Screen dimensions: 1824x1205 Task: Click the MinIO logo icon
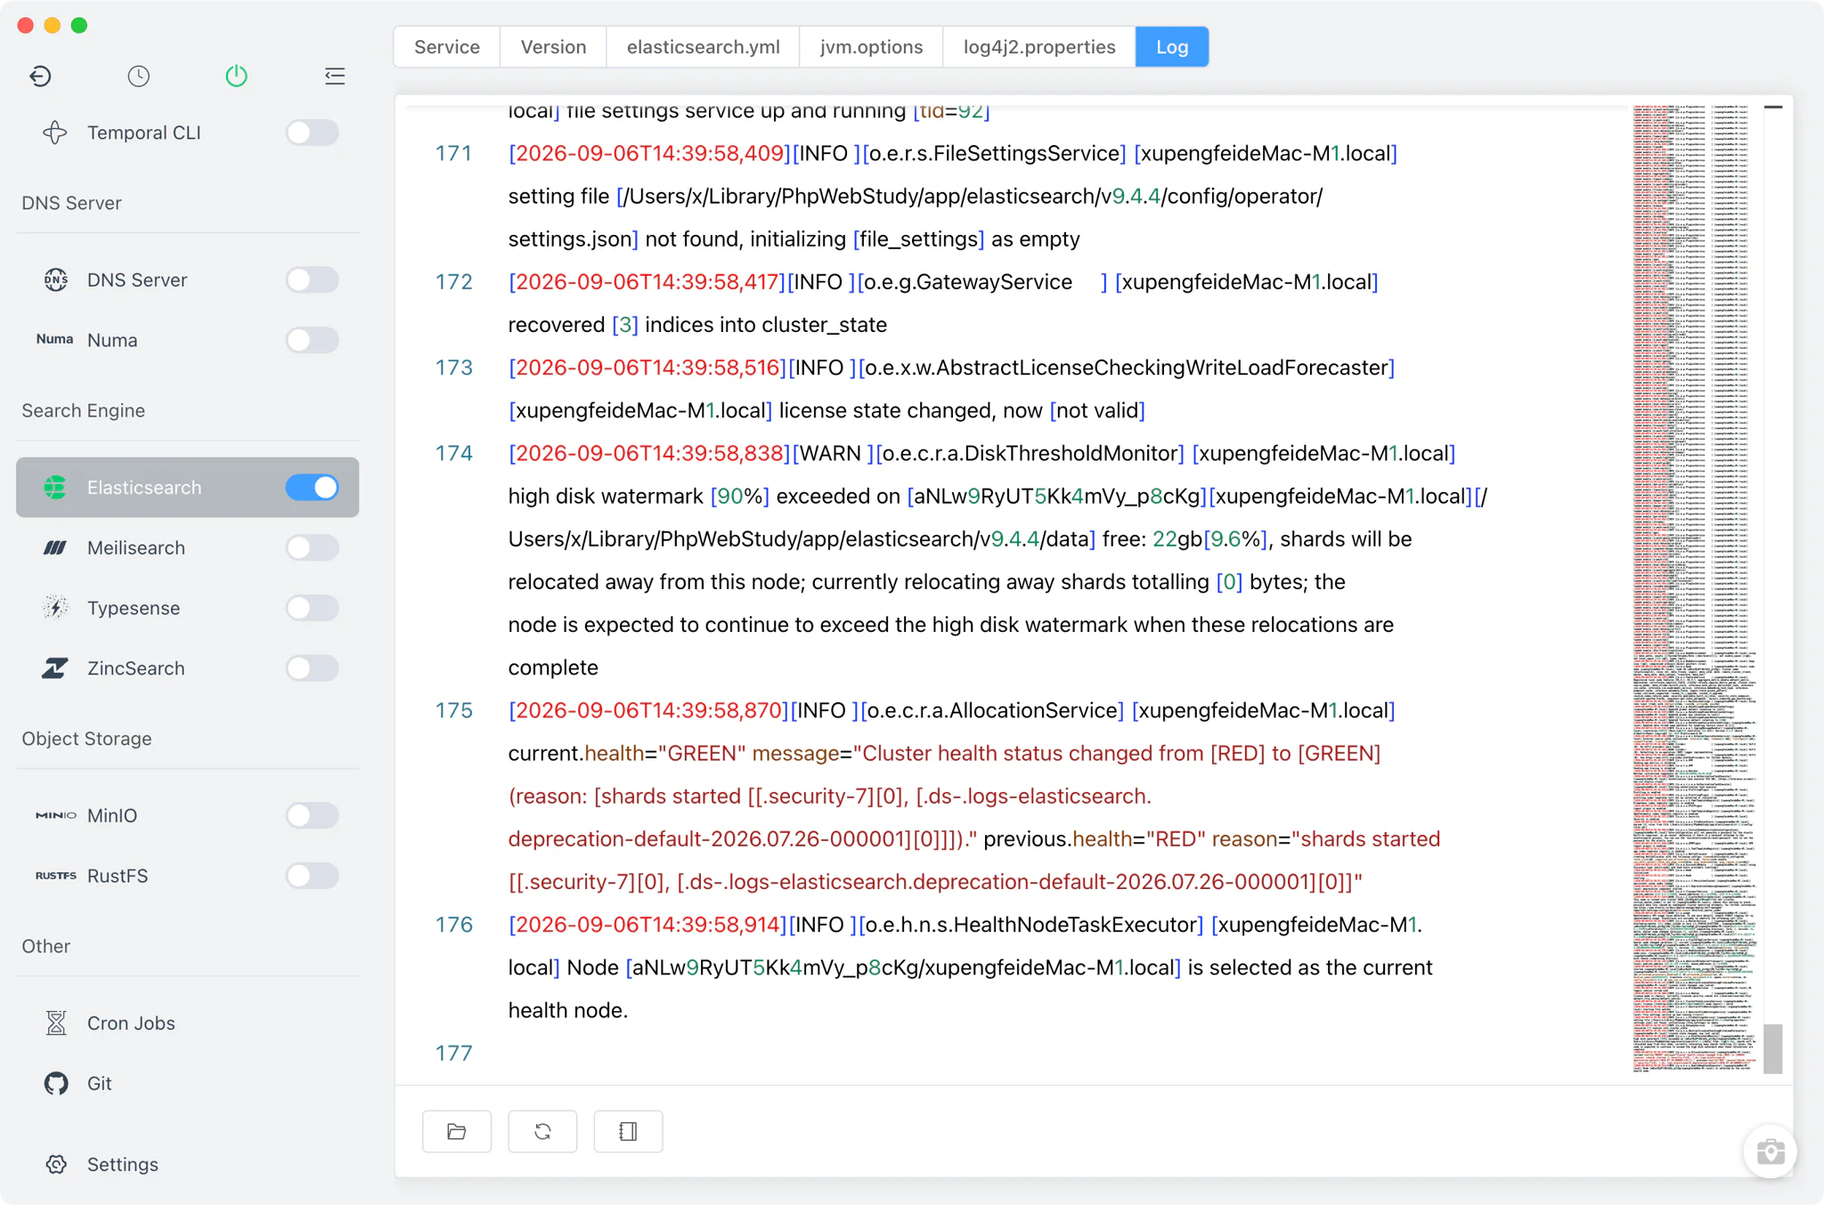[55, 815]
